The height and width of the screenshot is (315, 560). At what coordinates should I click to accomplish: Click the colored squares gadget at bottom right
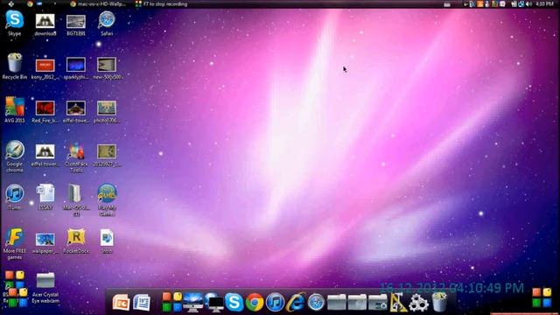pyautogui.click(x=542, y=297)
